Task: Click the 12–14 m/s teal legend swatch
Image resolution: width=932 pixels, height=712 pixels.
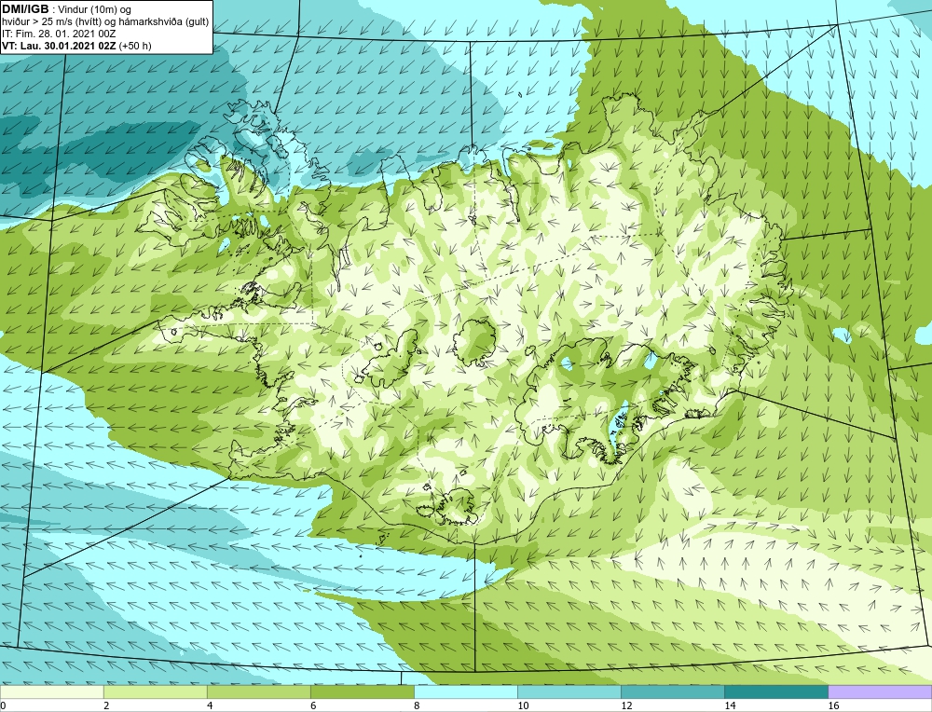Action: coord(673,691)
